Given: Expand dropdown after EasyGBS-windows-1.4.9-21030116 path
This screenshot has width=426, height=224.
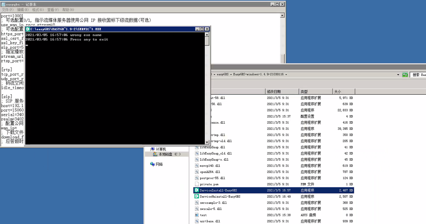Looking at the screenshot, I should (x=286, y=75).
